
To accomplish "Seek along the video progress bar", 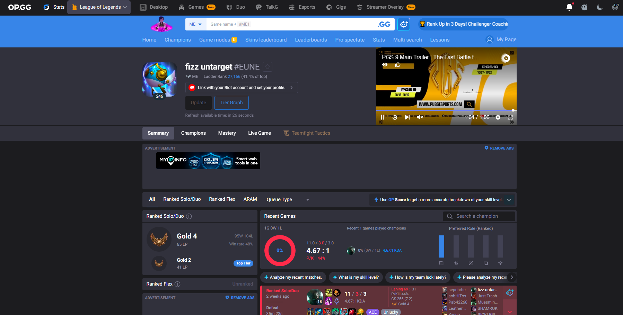I will pyautogui.click(x=444, y=110).
